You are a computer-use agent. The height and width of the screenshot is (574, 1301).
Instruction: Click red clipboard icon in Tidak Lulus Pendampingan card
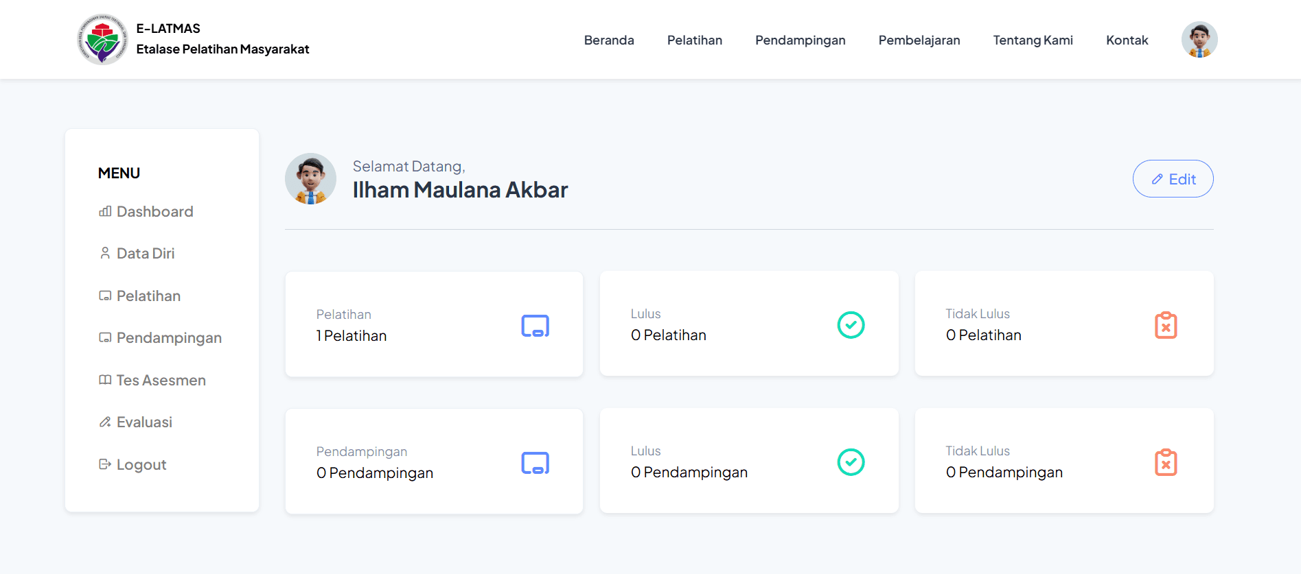click(x=1166, y=462)
